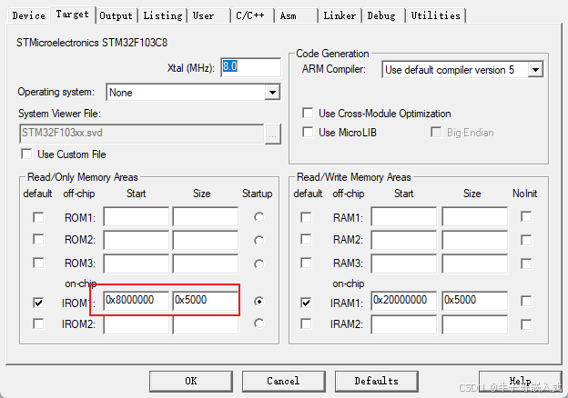568x398 pixels.
Task: Click the IROM2 Size field
Action: coord(206,324)
